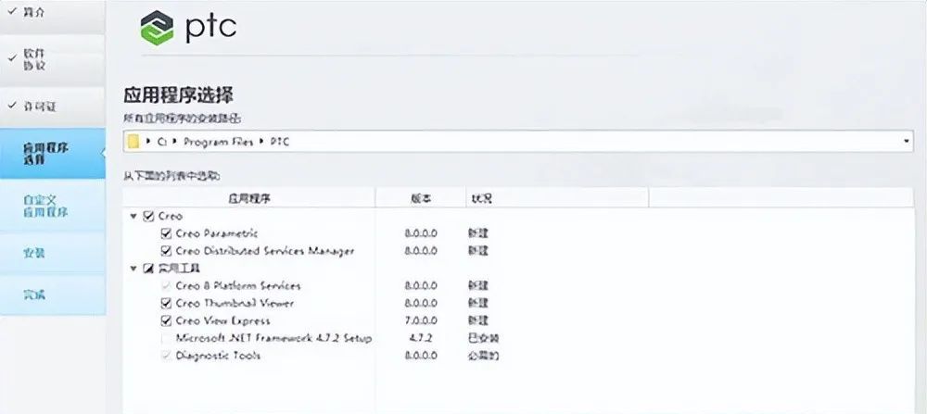Screen dimensions: 927x414
Task: Select Creo Thumbnail Viewer label
Action: (235, 304)
